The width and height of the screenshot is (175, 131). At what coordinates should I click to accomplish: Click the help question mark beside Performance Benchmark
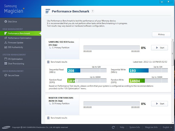click(92, 11)
